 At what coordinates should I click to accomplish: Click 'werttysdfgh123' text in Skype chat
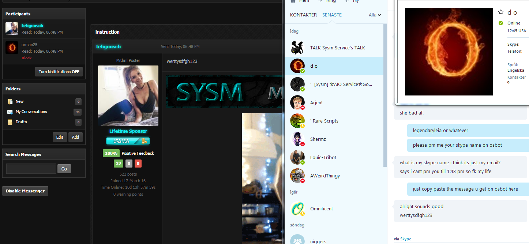tap(416, 215)
